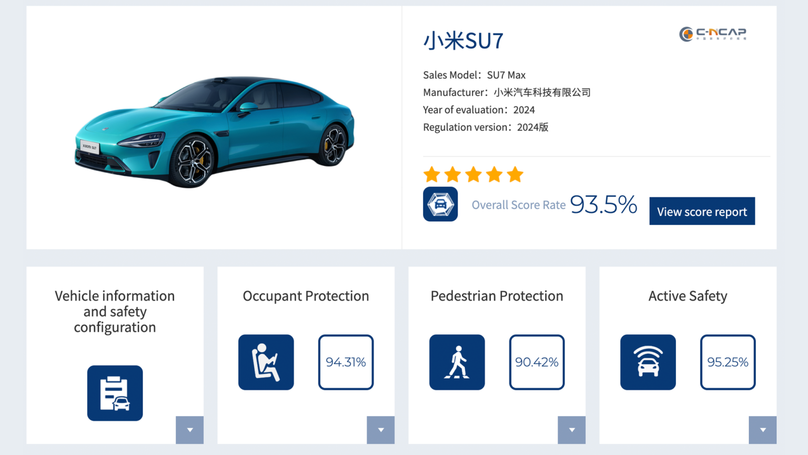Expand the Active Safety details arrow

763,430
